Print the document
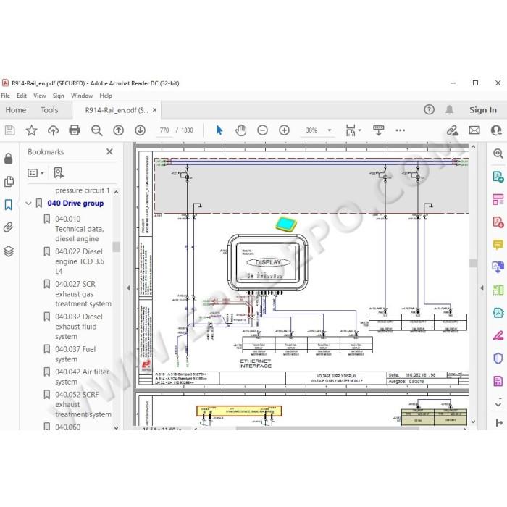Viewport: 507px width, 507px height. pyautogui.click(x=75, y=130)
